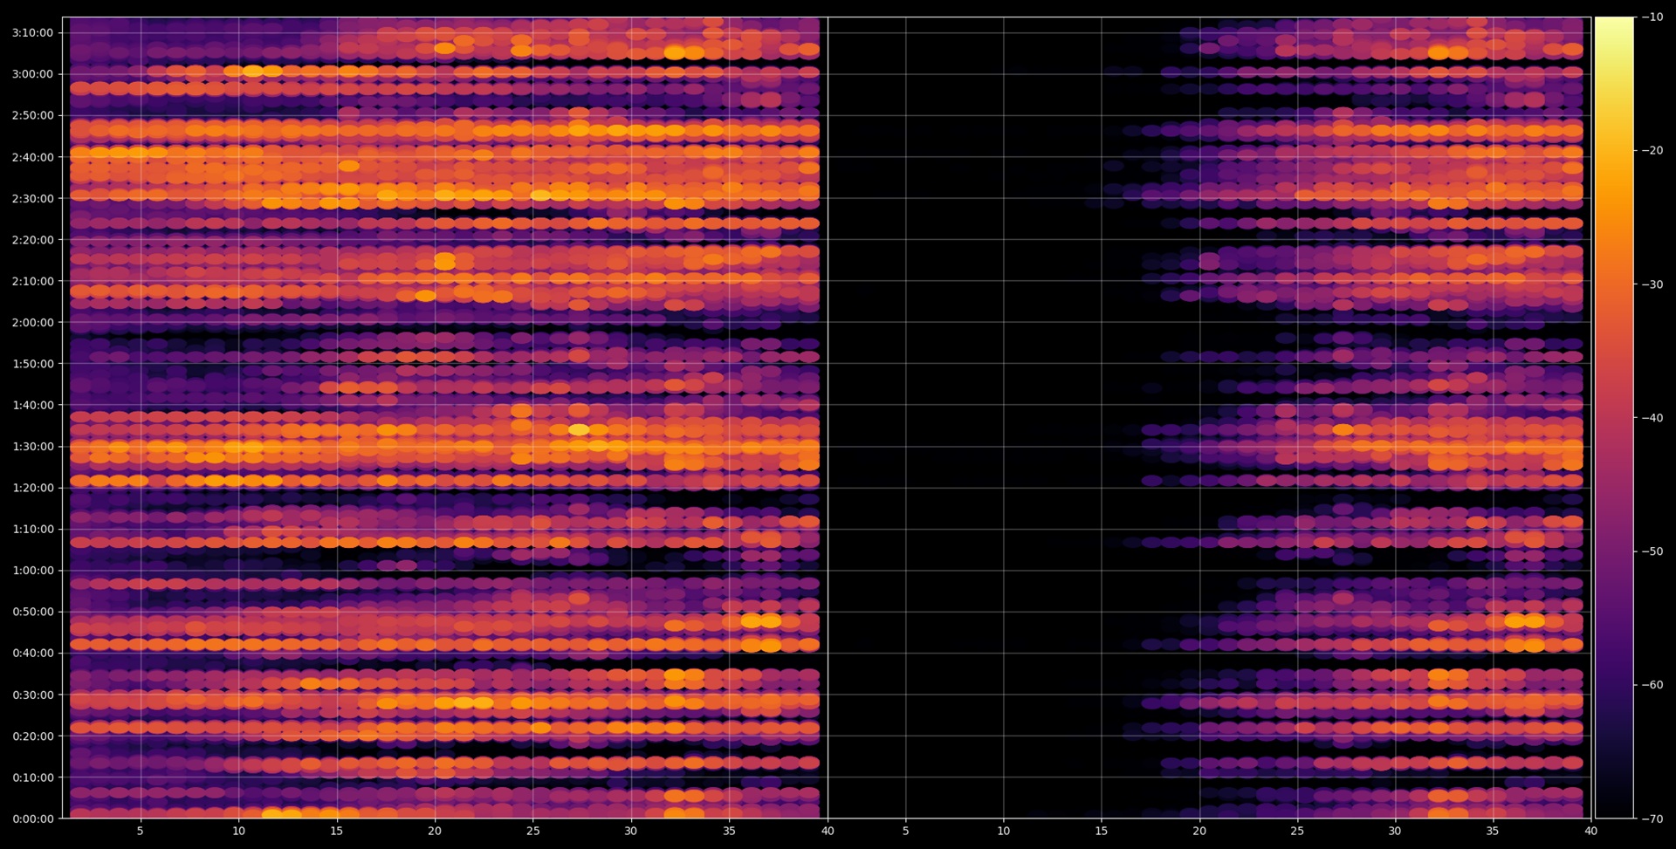Select x-axis label 30 under left heatmap
This screenshot has width=1676, height=849.
[x=630, y=831]
